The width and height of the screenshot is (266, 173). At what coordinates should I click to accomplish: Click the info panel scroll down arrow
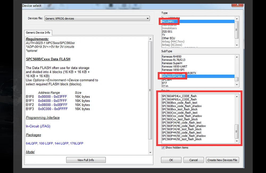click(150, 153)
